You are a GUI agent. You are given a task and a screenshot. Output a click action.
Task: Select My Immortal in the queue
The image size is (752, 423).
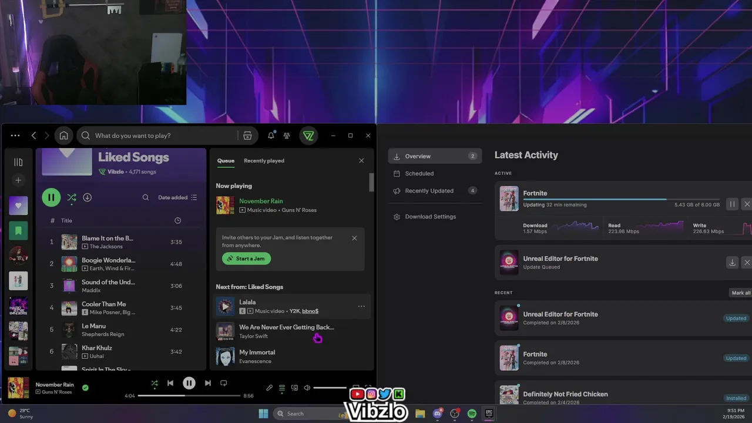pyautogui.click(x=292, y=356)
